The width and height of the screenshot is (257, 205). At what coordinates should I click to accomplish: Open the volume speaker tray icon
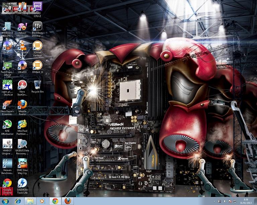pos(225,201)
